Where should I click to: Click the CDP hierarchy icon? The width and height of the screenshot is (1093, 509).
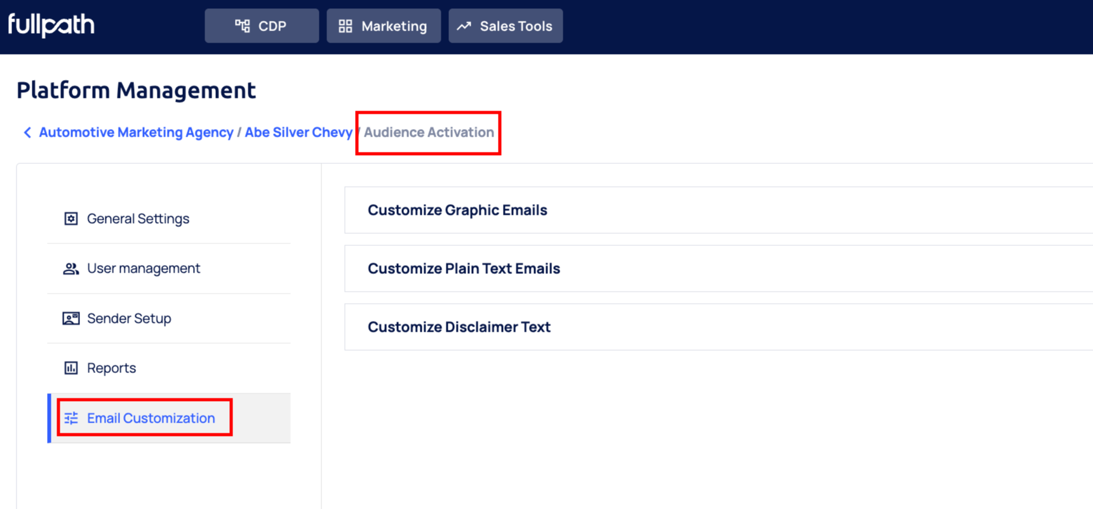tap(243, 26)
